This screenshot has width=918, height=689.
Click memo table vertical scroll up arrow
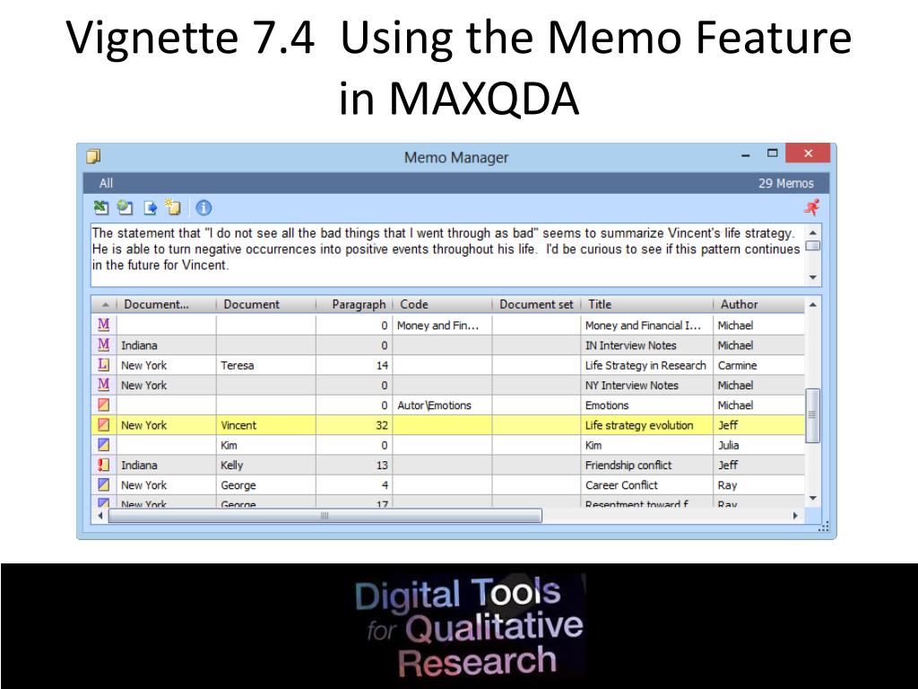pos(812,305)
